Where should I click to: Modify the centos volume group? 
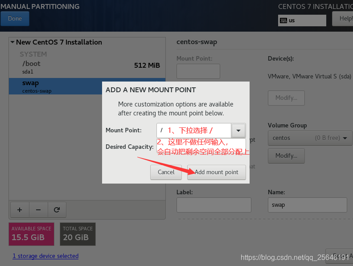click(x=286, y=156)
